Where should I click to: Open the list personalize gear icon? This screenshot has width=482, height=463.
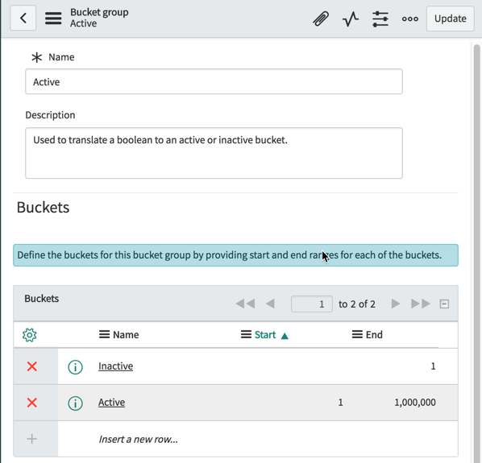tap(30, 335)
